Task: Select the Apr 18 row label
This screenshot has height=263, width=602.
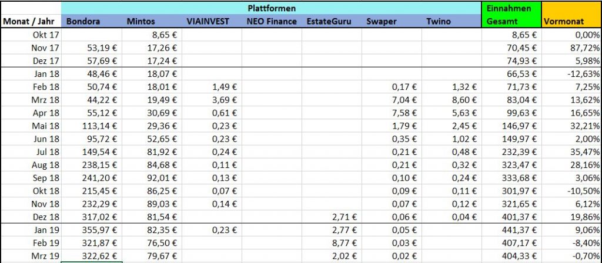Action: 31,113
